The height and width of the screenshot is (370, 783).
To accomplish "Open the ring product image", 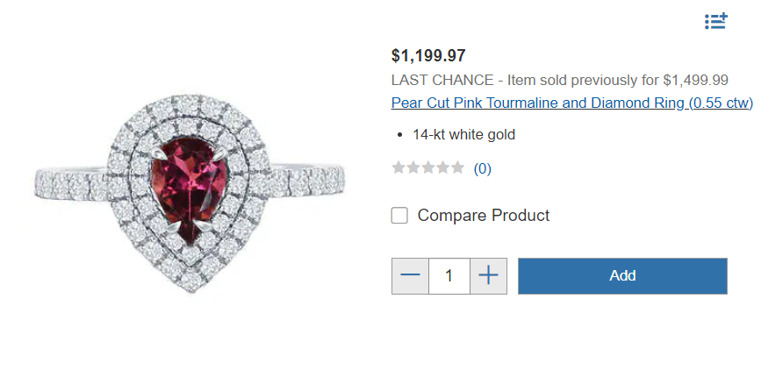I will coord(190,191).
